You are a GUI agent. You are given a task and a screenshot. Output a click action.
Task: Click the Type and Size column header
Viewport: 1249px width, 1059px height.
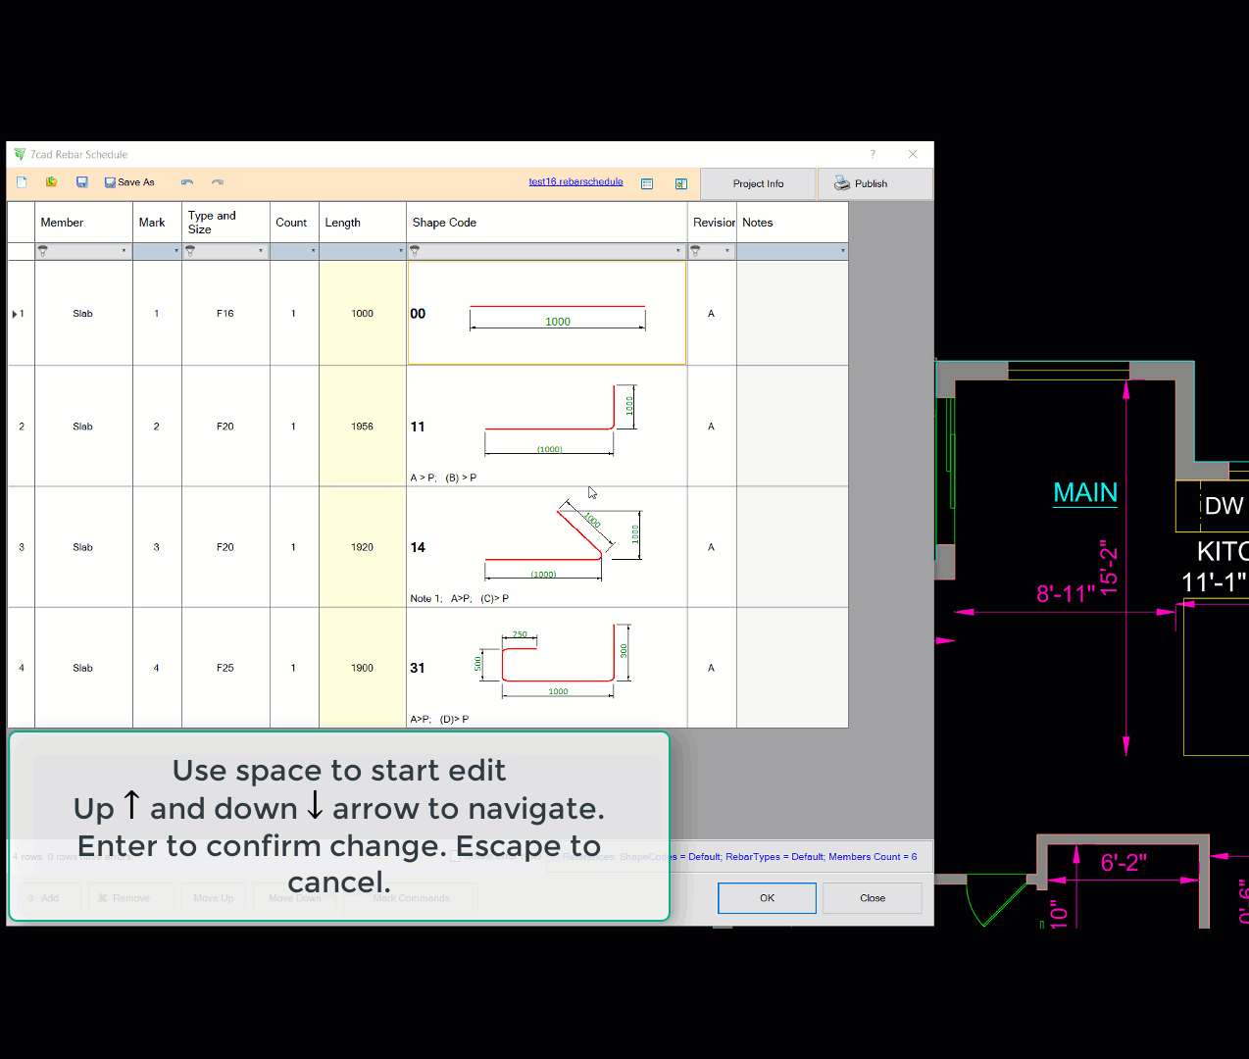225,223
